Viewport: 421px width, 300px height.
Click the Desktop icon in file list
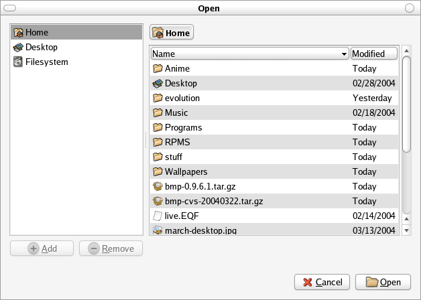tap(158, 83)
